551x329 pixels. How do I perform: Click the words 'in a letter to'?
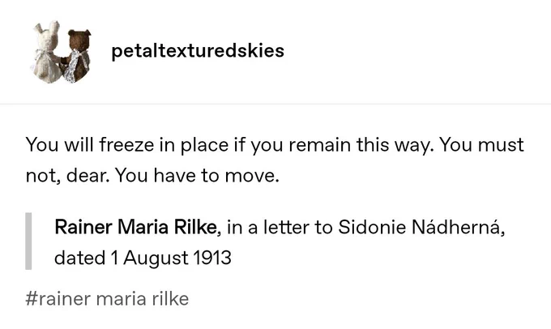pyautogui.click(x=280, y=227)
